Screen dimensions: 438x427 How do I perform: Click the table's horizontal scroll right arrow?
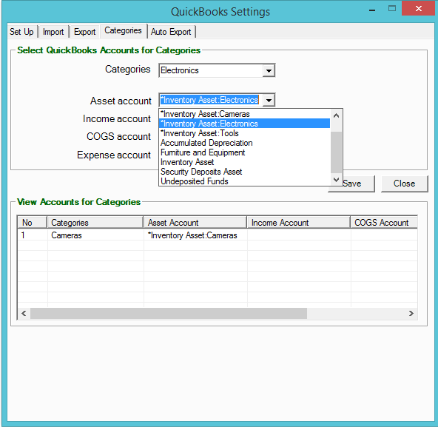[x=411, y=314]
